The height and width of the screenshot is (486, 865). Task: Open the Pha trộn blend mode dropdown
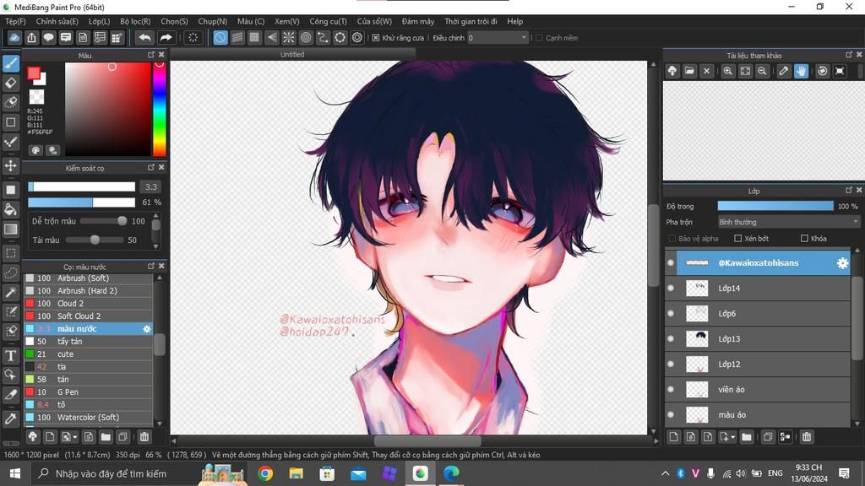[x=789, y=222]
